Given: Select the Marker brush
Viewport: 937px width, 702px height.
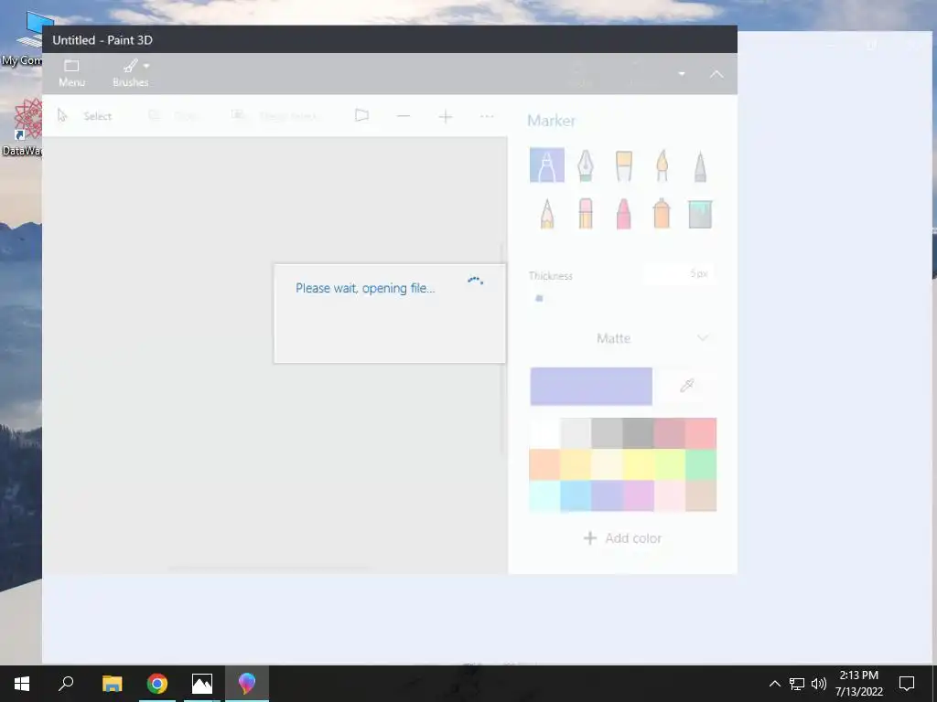Looking at the screenshot, I should click(547, 165).
